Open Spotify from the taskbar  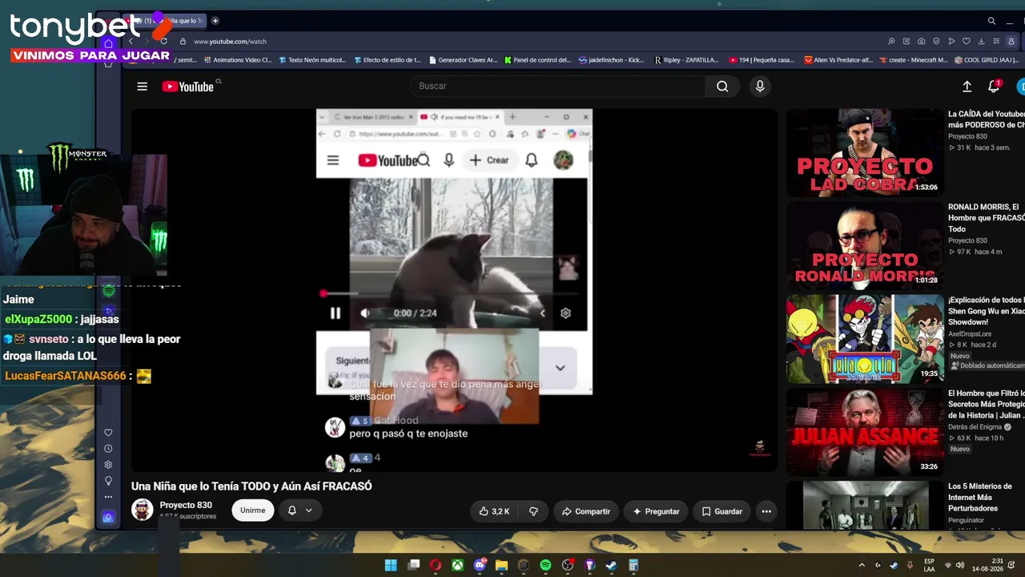pyautogui.click(x=545, y=565)
